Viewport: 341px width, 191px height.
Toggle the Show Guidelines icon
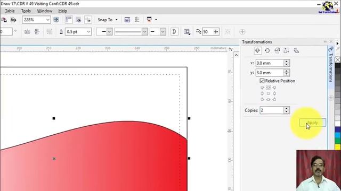(x=88, y=20)
